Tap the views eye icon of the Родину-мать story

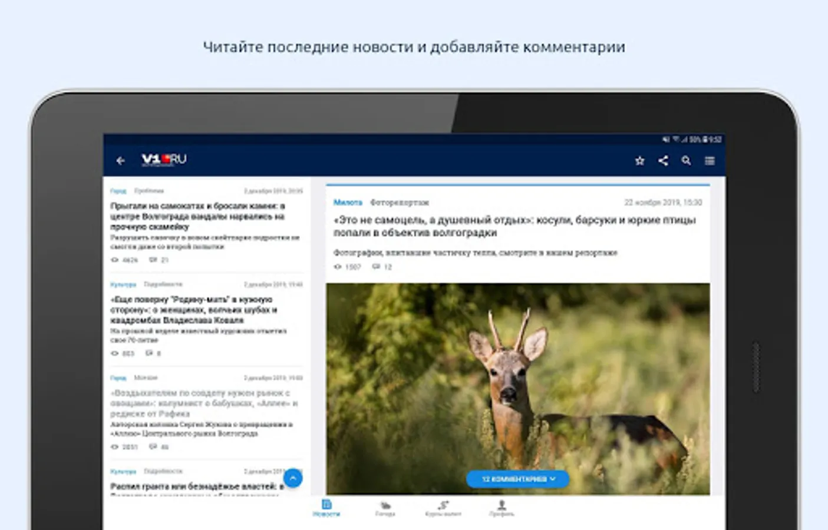point(115,353)
